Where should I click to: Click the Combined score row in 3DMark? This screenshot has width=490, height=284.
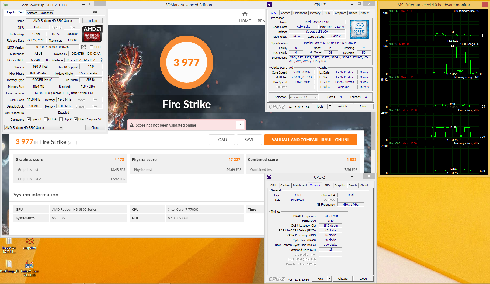click(x=302, y=160)
